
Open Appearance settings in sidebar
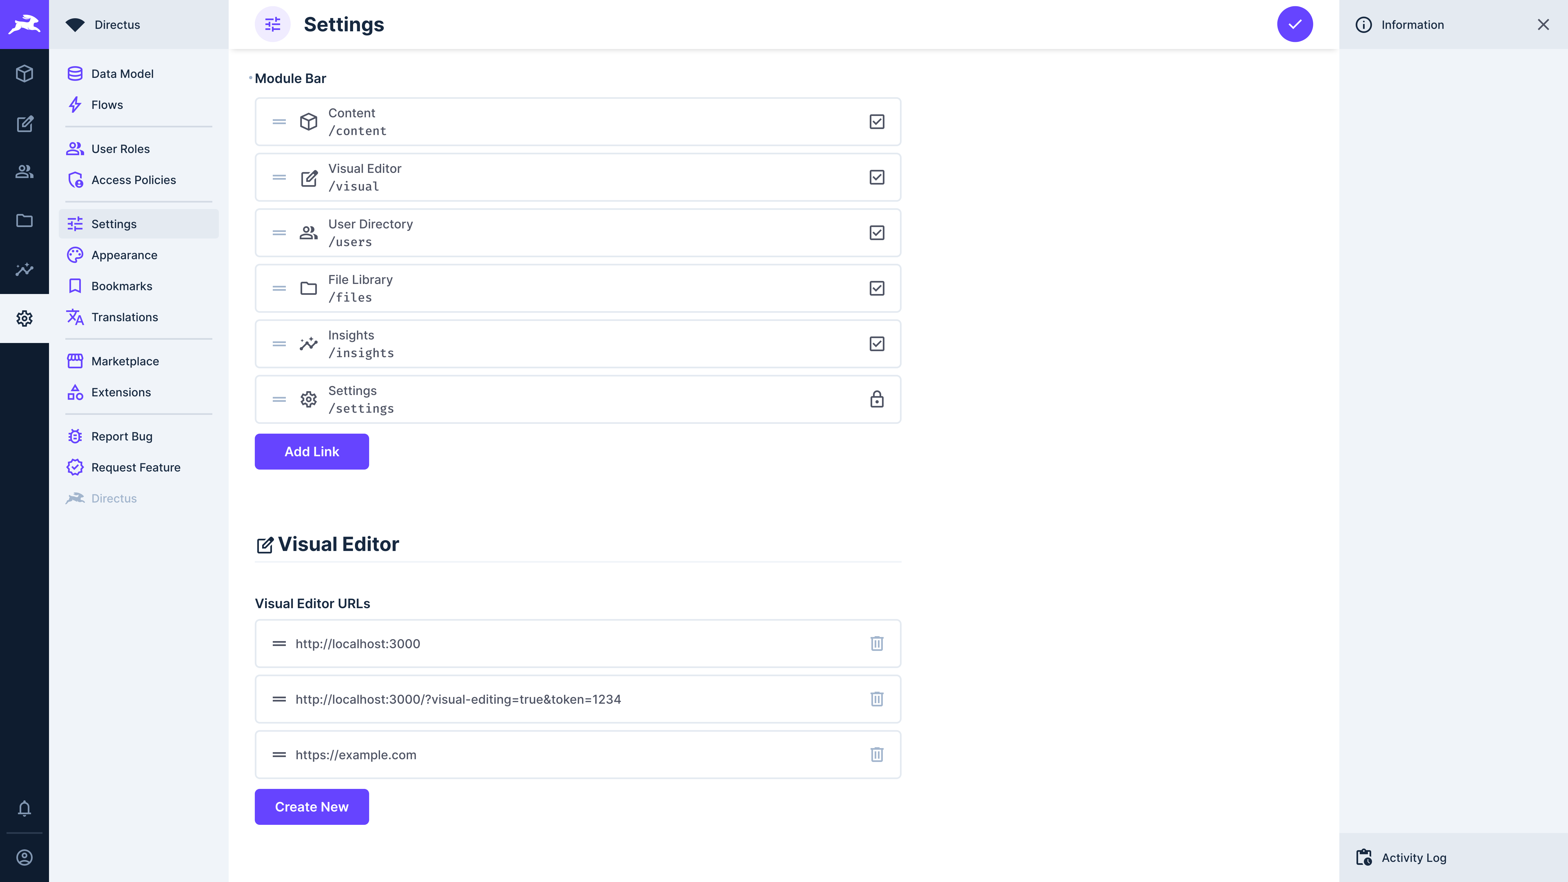124,255
